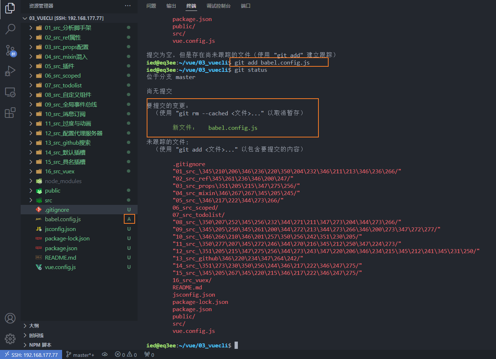The image size is (496, 359).
Task: Open package-lock.json in explorer
Action: click(79, 238)
